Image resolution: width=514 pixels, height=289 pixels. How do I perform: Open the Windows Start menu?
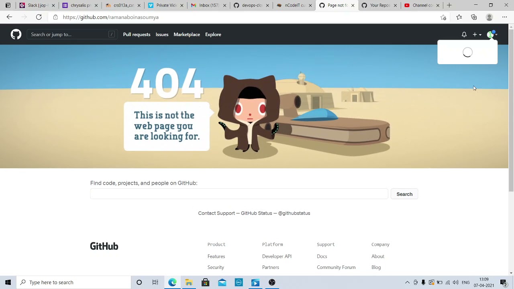click(8, 283)
